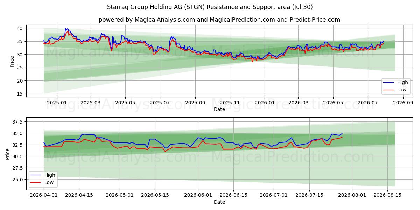420x210 pixels.
Task: Click the top chart x-axis label 2025-09
Action: pos(195,103)
